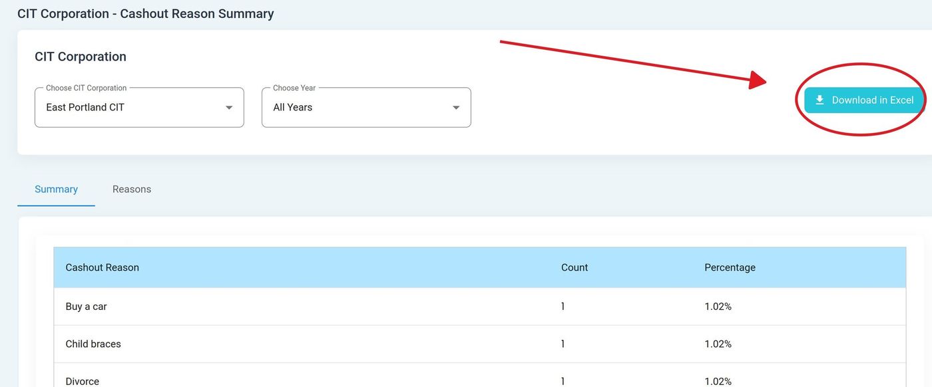932x387 pixels.
Task: Click the percentage value for Buy a car
Action: pyautogui.click(x=718, y=307)
